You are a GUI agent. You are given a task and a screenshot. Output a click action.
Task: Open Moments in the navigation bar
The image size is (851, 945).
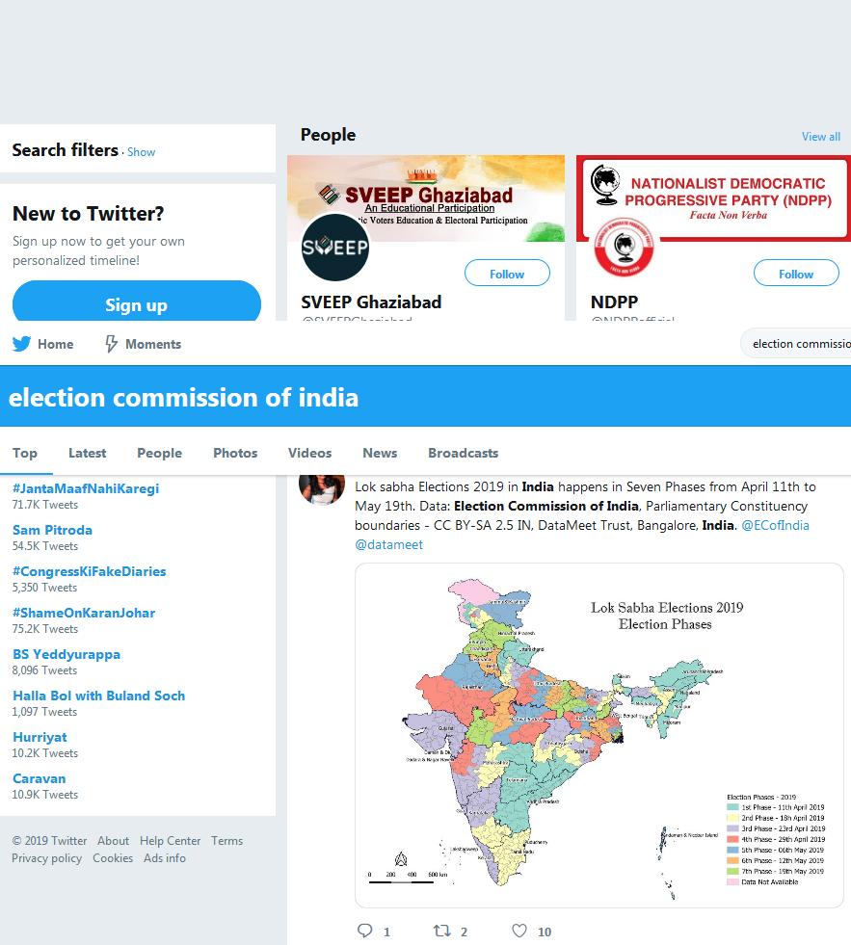153,344
